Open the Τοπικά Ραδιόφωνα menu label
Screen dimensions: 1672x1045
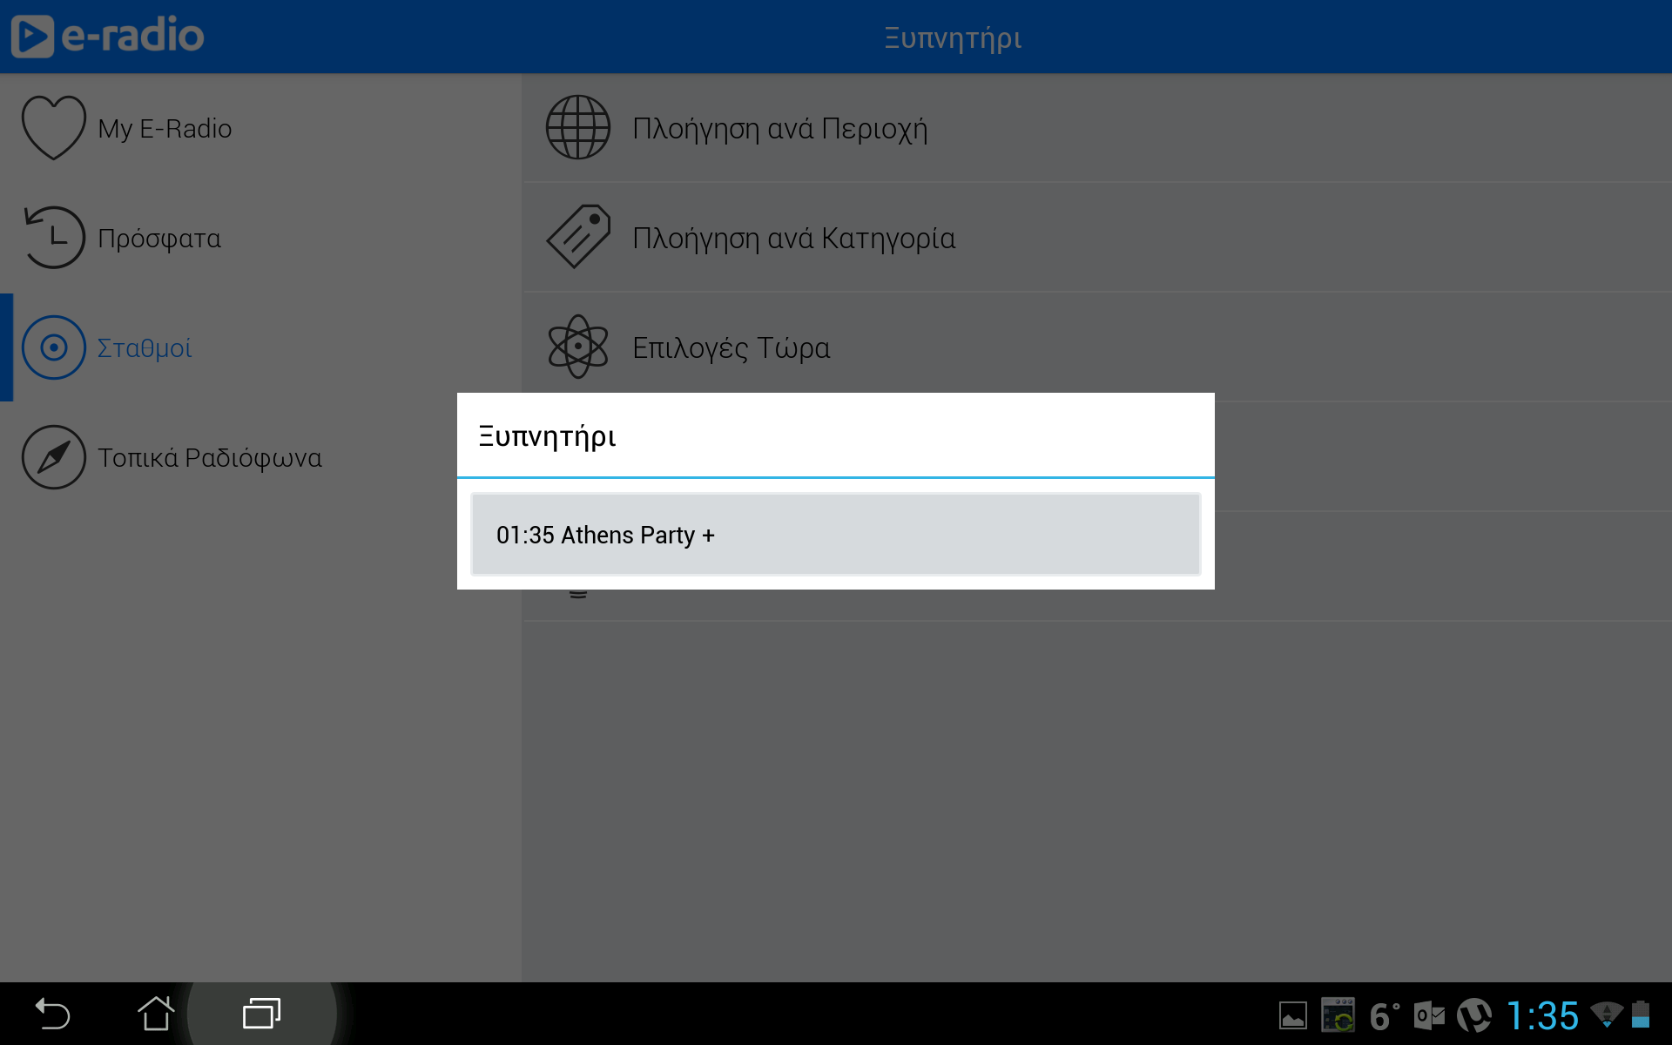[210, 457]
